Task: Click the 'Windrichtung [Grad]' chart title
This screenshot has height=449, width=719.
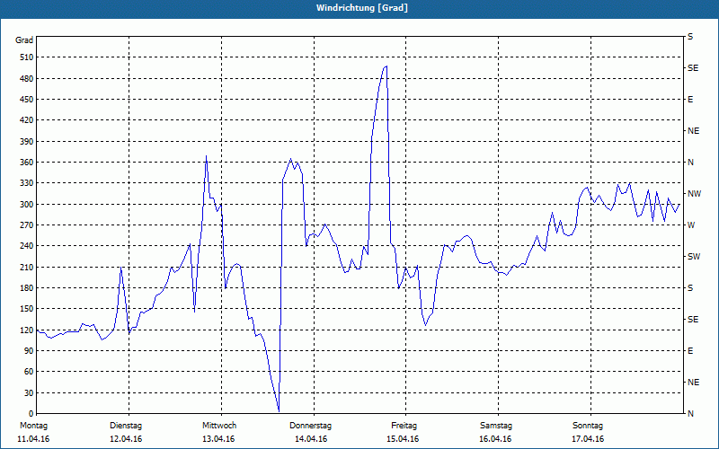Action: [x=359, y=7]
